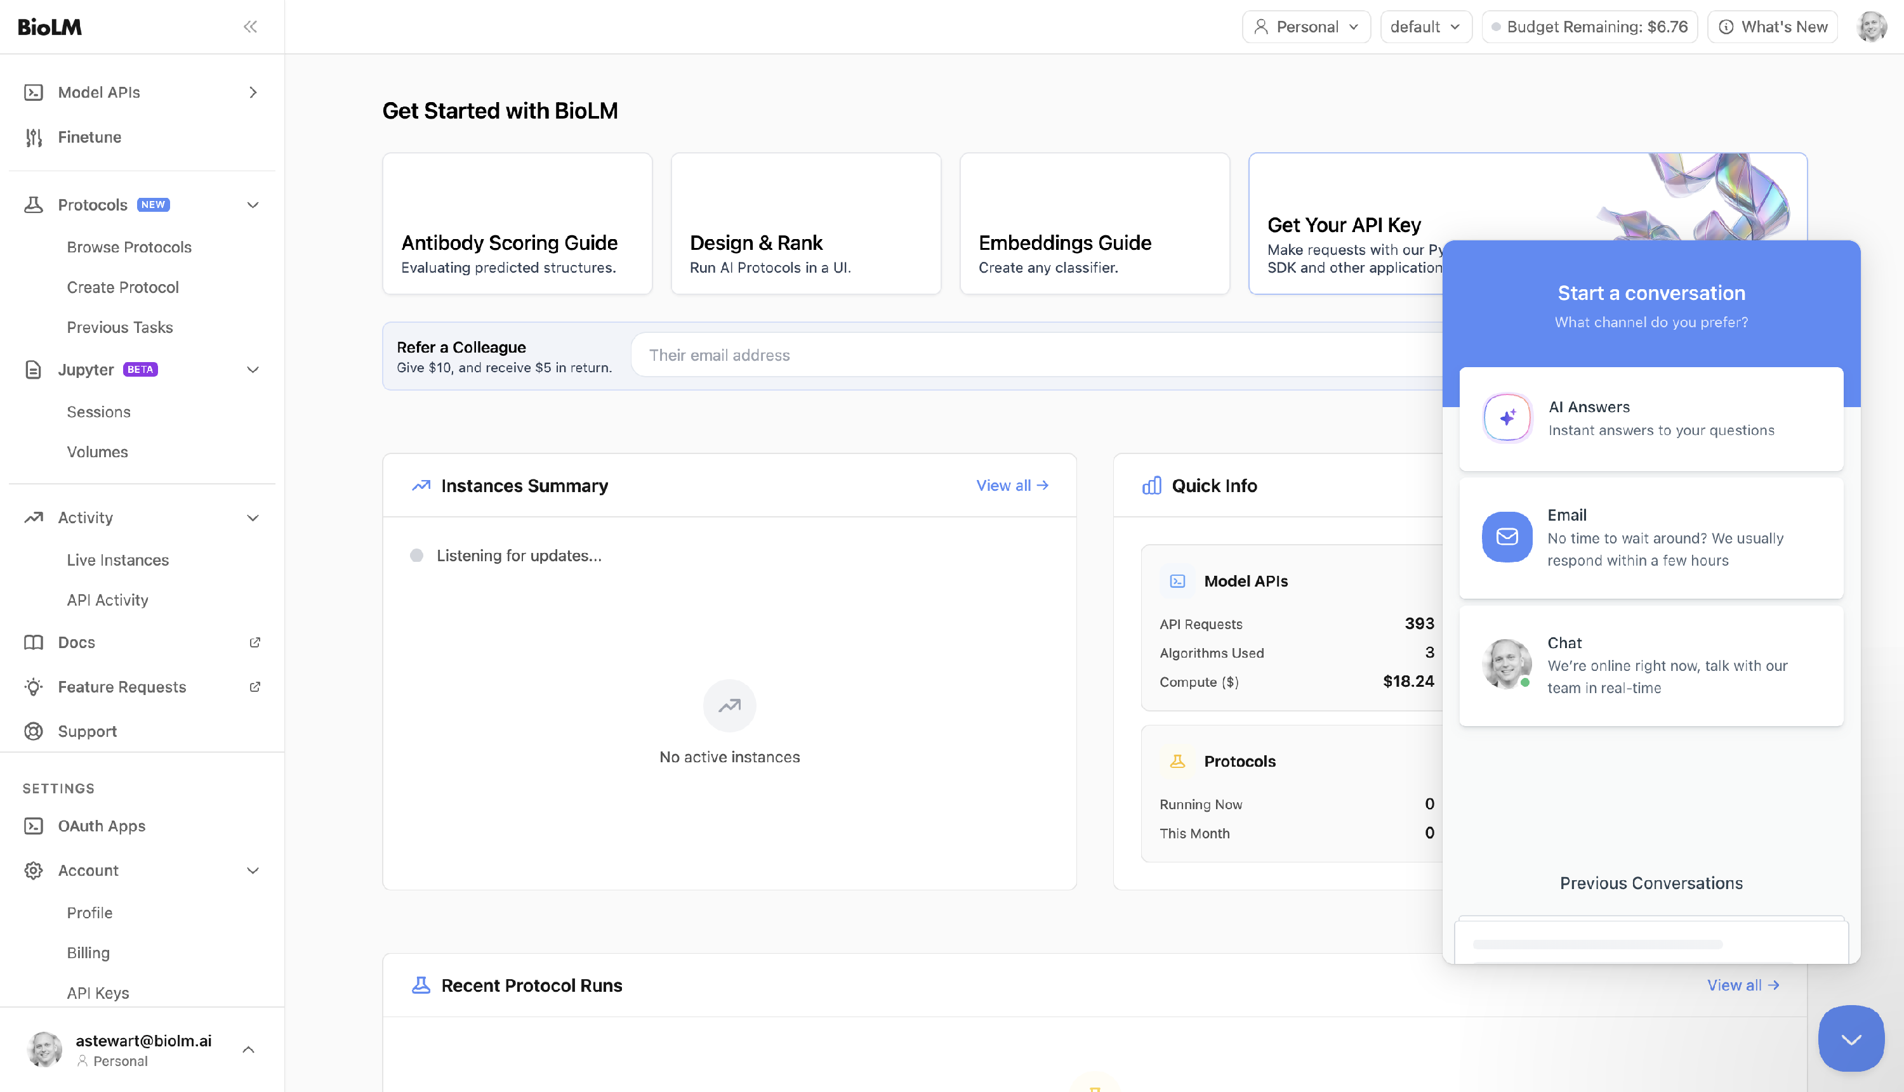Go to Browse Protocols
The height and width of the screenshot is (1092, 1904).
[129, 247]
